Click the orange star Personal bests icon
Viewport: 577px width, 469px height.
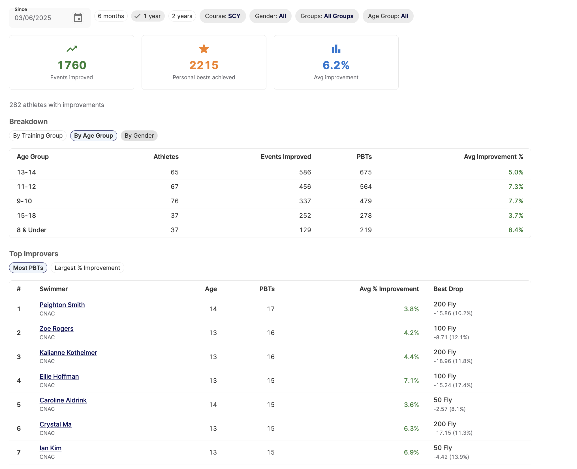coord(204,49)
